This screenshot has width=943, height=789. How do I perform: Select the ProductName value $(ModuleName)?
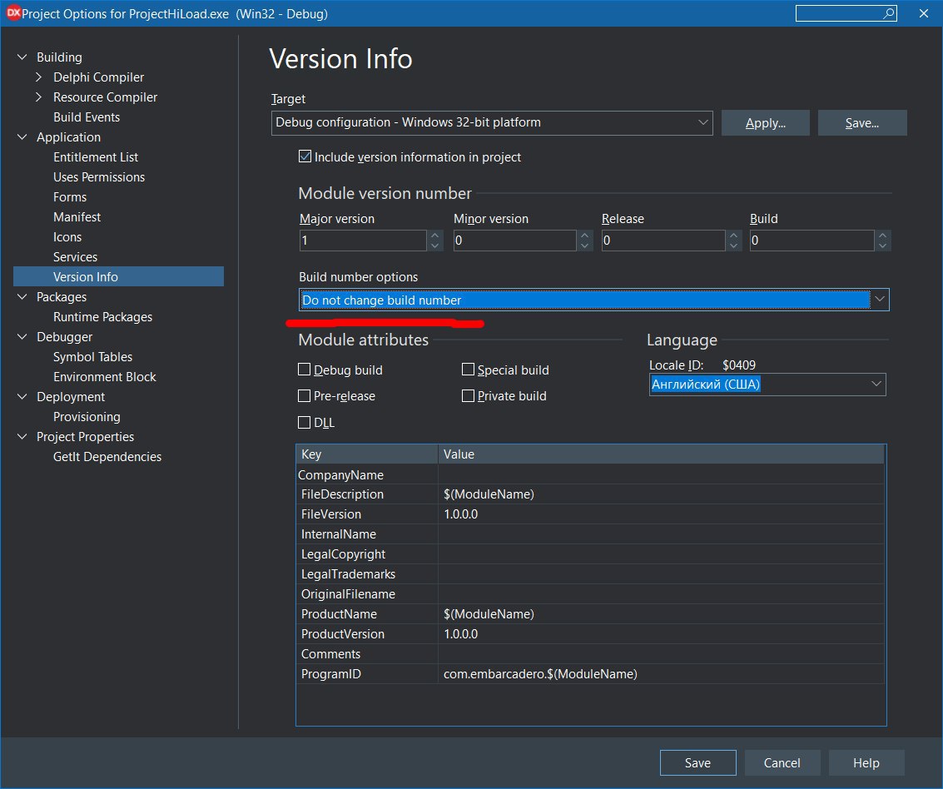[489, 614]
